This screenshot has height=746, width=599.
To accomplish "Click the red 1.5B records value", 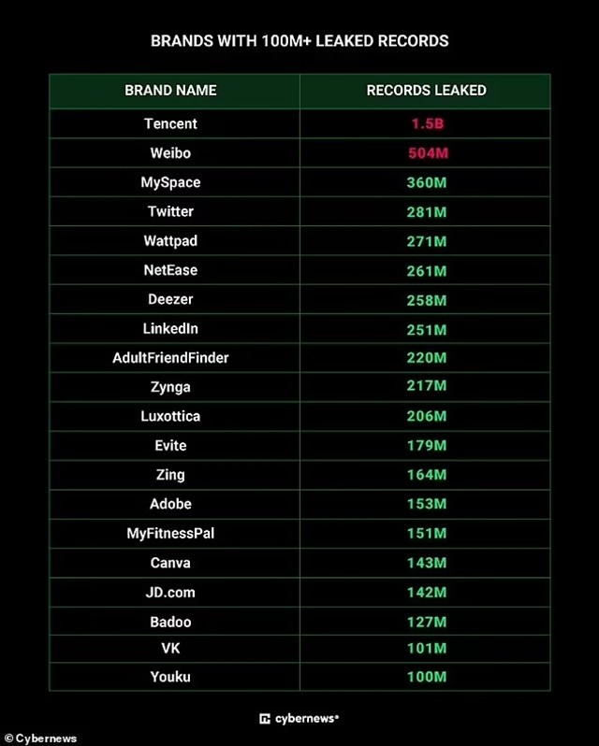I will pos(426,123).
